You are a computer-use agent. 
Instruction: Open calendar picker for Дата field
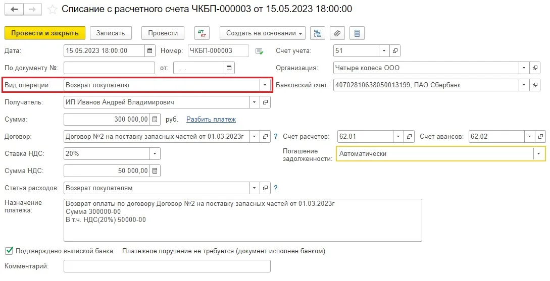coord(149,50)
